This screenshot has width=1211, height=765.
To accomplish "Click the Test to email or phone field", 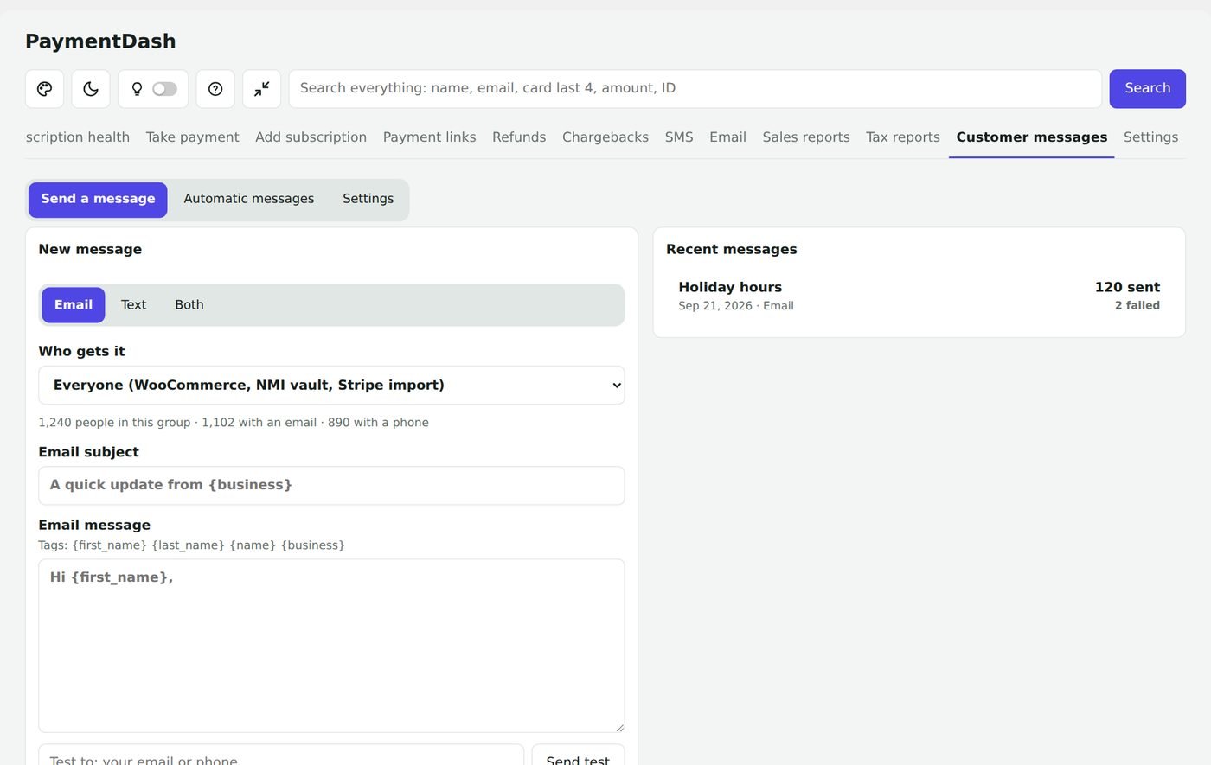I will coord(281,755).
